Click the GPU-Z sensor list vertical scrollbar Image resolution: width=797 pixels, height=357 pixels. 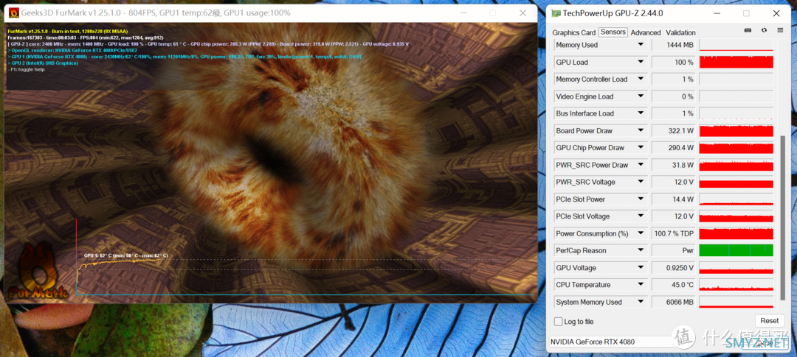pyautogui.click(x=782, y=218)
